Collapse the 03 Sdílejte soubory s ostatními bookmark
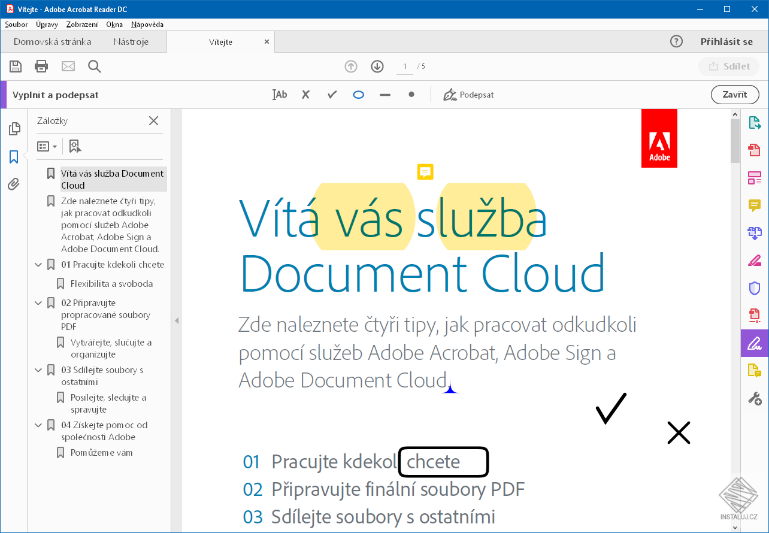 coord(38,370)
